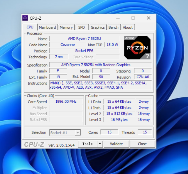Open the SPD tab
Screen dimensions: 188x174
tap(82, 28)
